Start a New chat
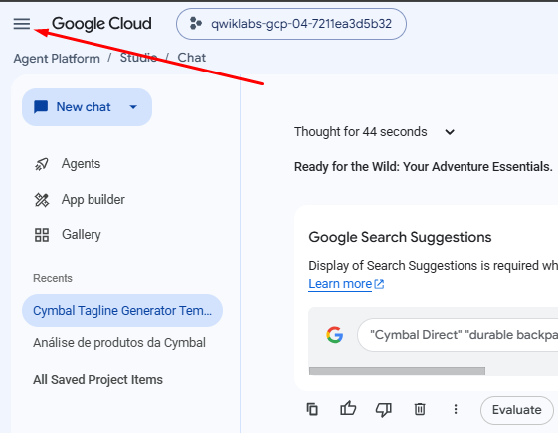Image resolution: width=558 pixels, height=433 pixels. 73,107
